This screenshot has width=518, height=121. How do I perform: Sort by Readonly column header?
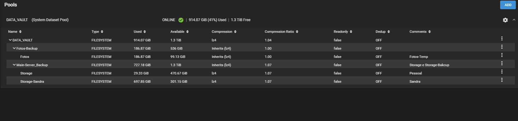coord(343,32)
